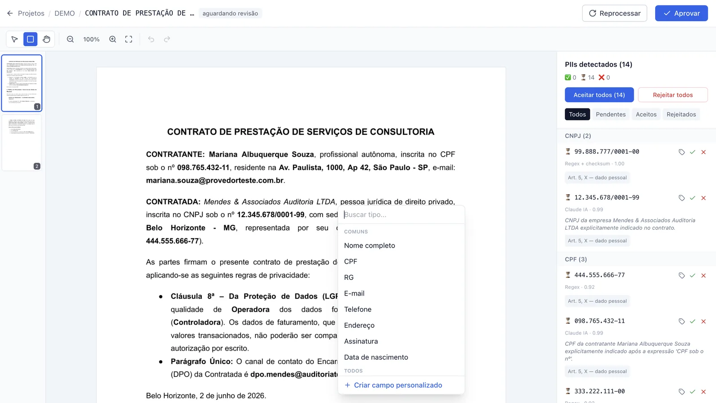Switch to the Aceitos filter tab
The height and width of the screenshot is (403, 716).
[646, 115]
